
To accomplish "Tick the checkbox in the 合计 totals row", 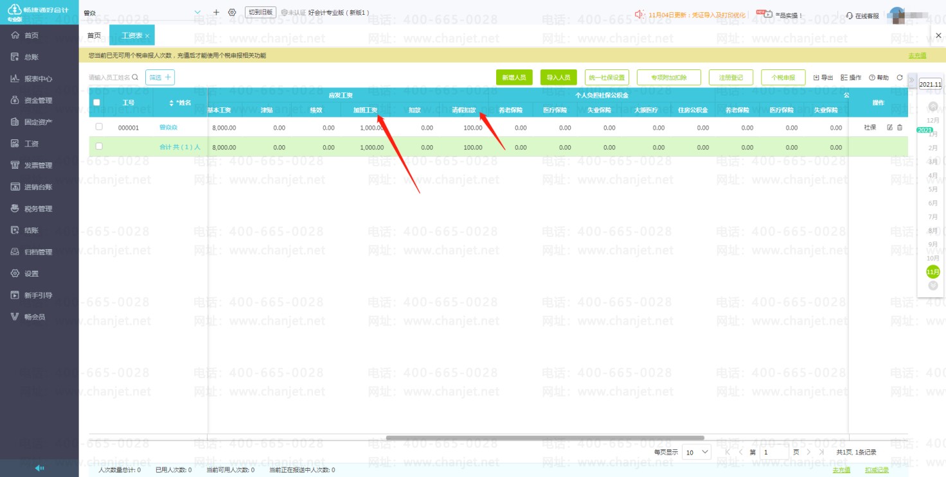I will 99,147.
